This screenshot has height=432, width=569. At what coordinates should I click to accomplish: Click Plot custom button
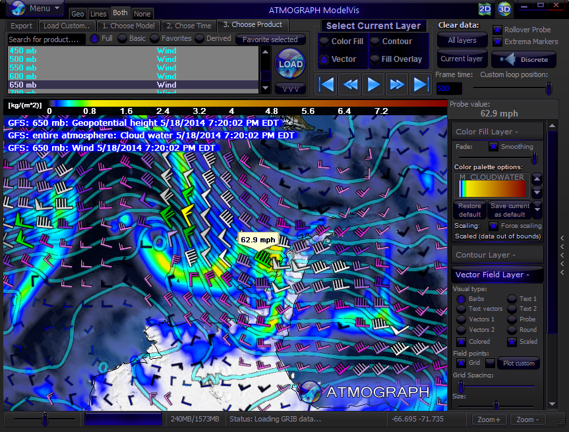pos(518,363)
